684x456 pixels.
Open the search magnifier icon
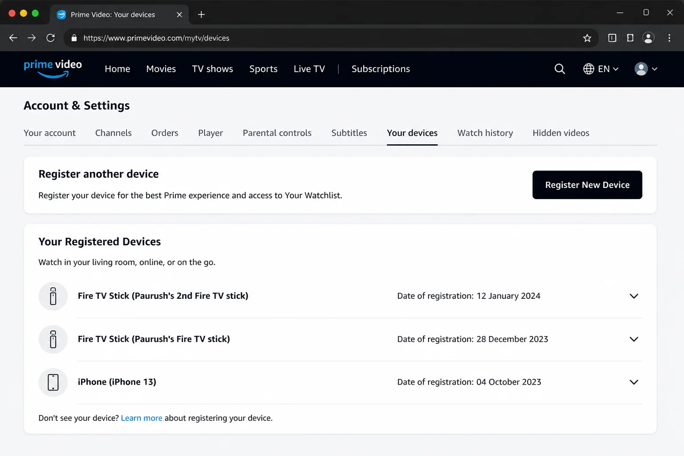pos(560,69)
